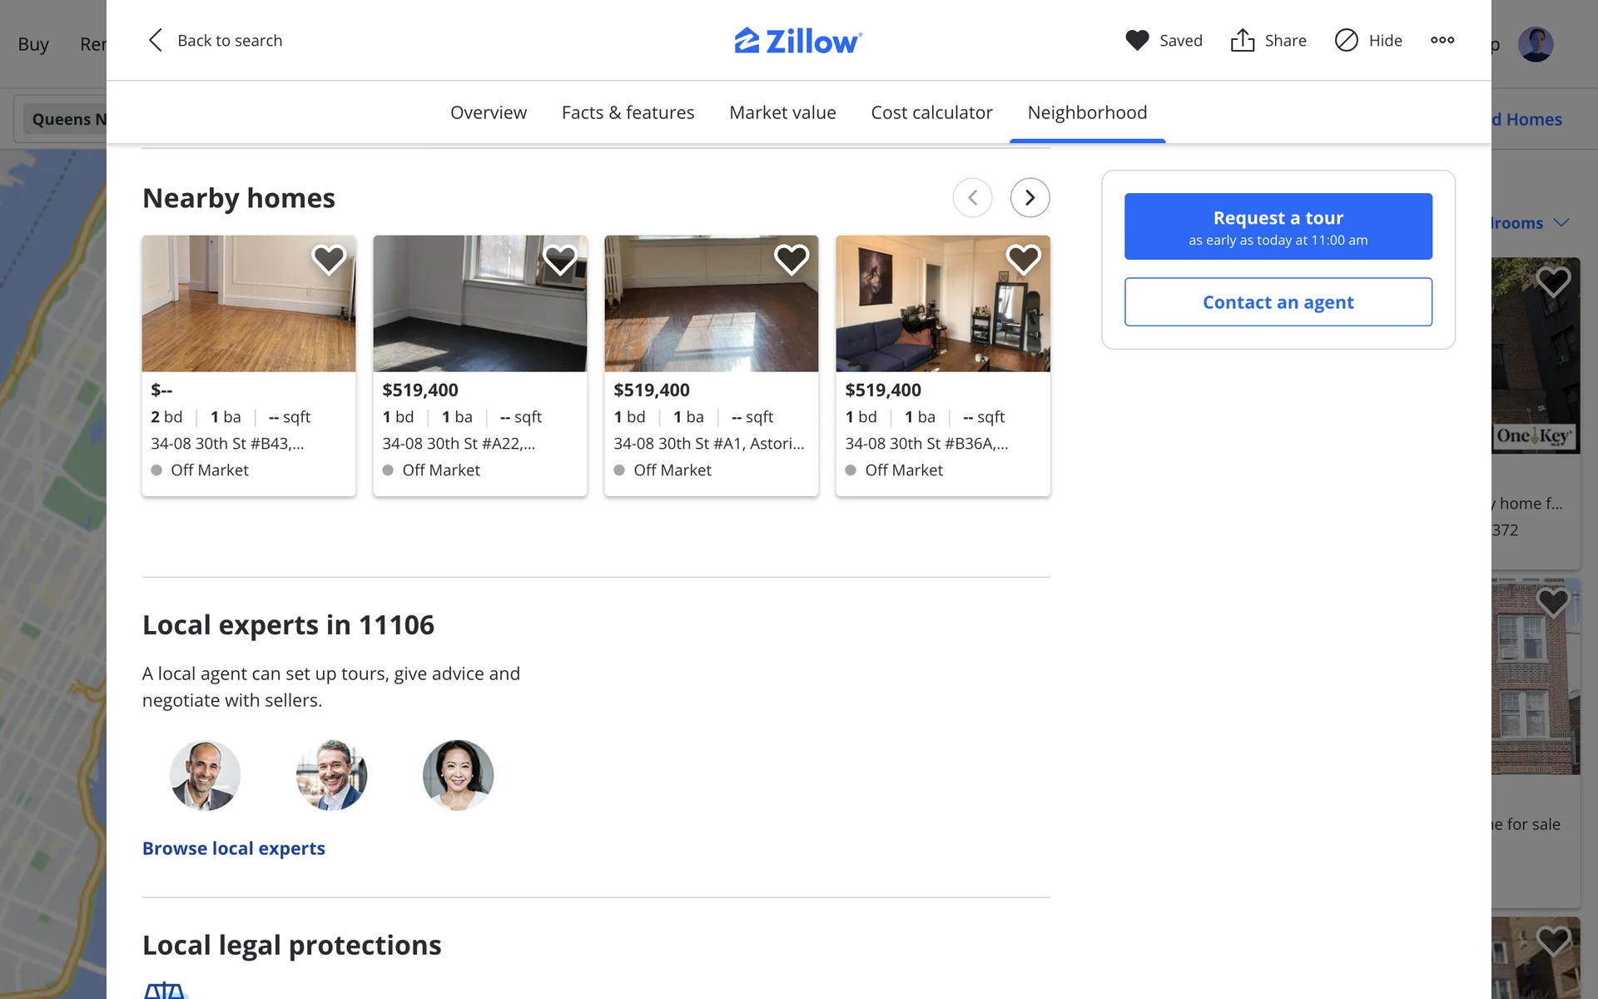1598x999 pixels.
Task: Show previous nearby homes with left arrow
Action: click(x=972, y=197)
